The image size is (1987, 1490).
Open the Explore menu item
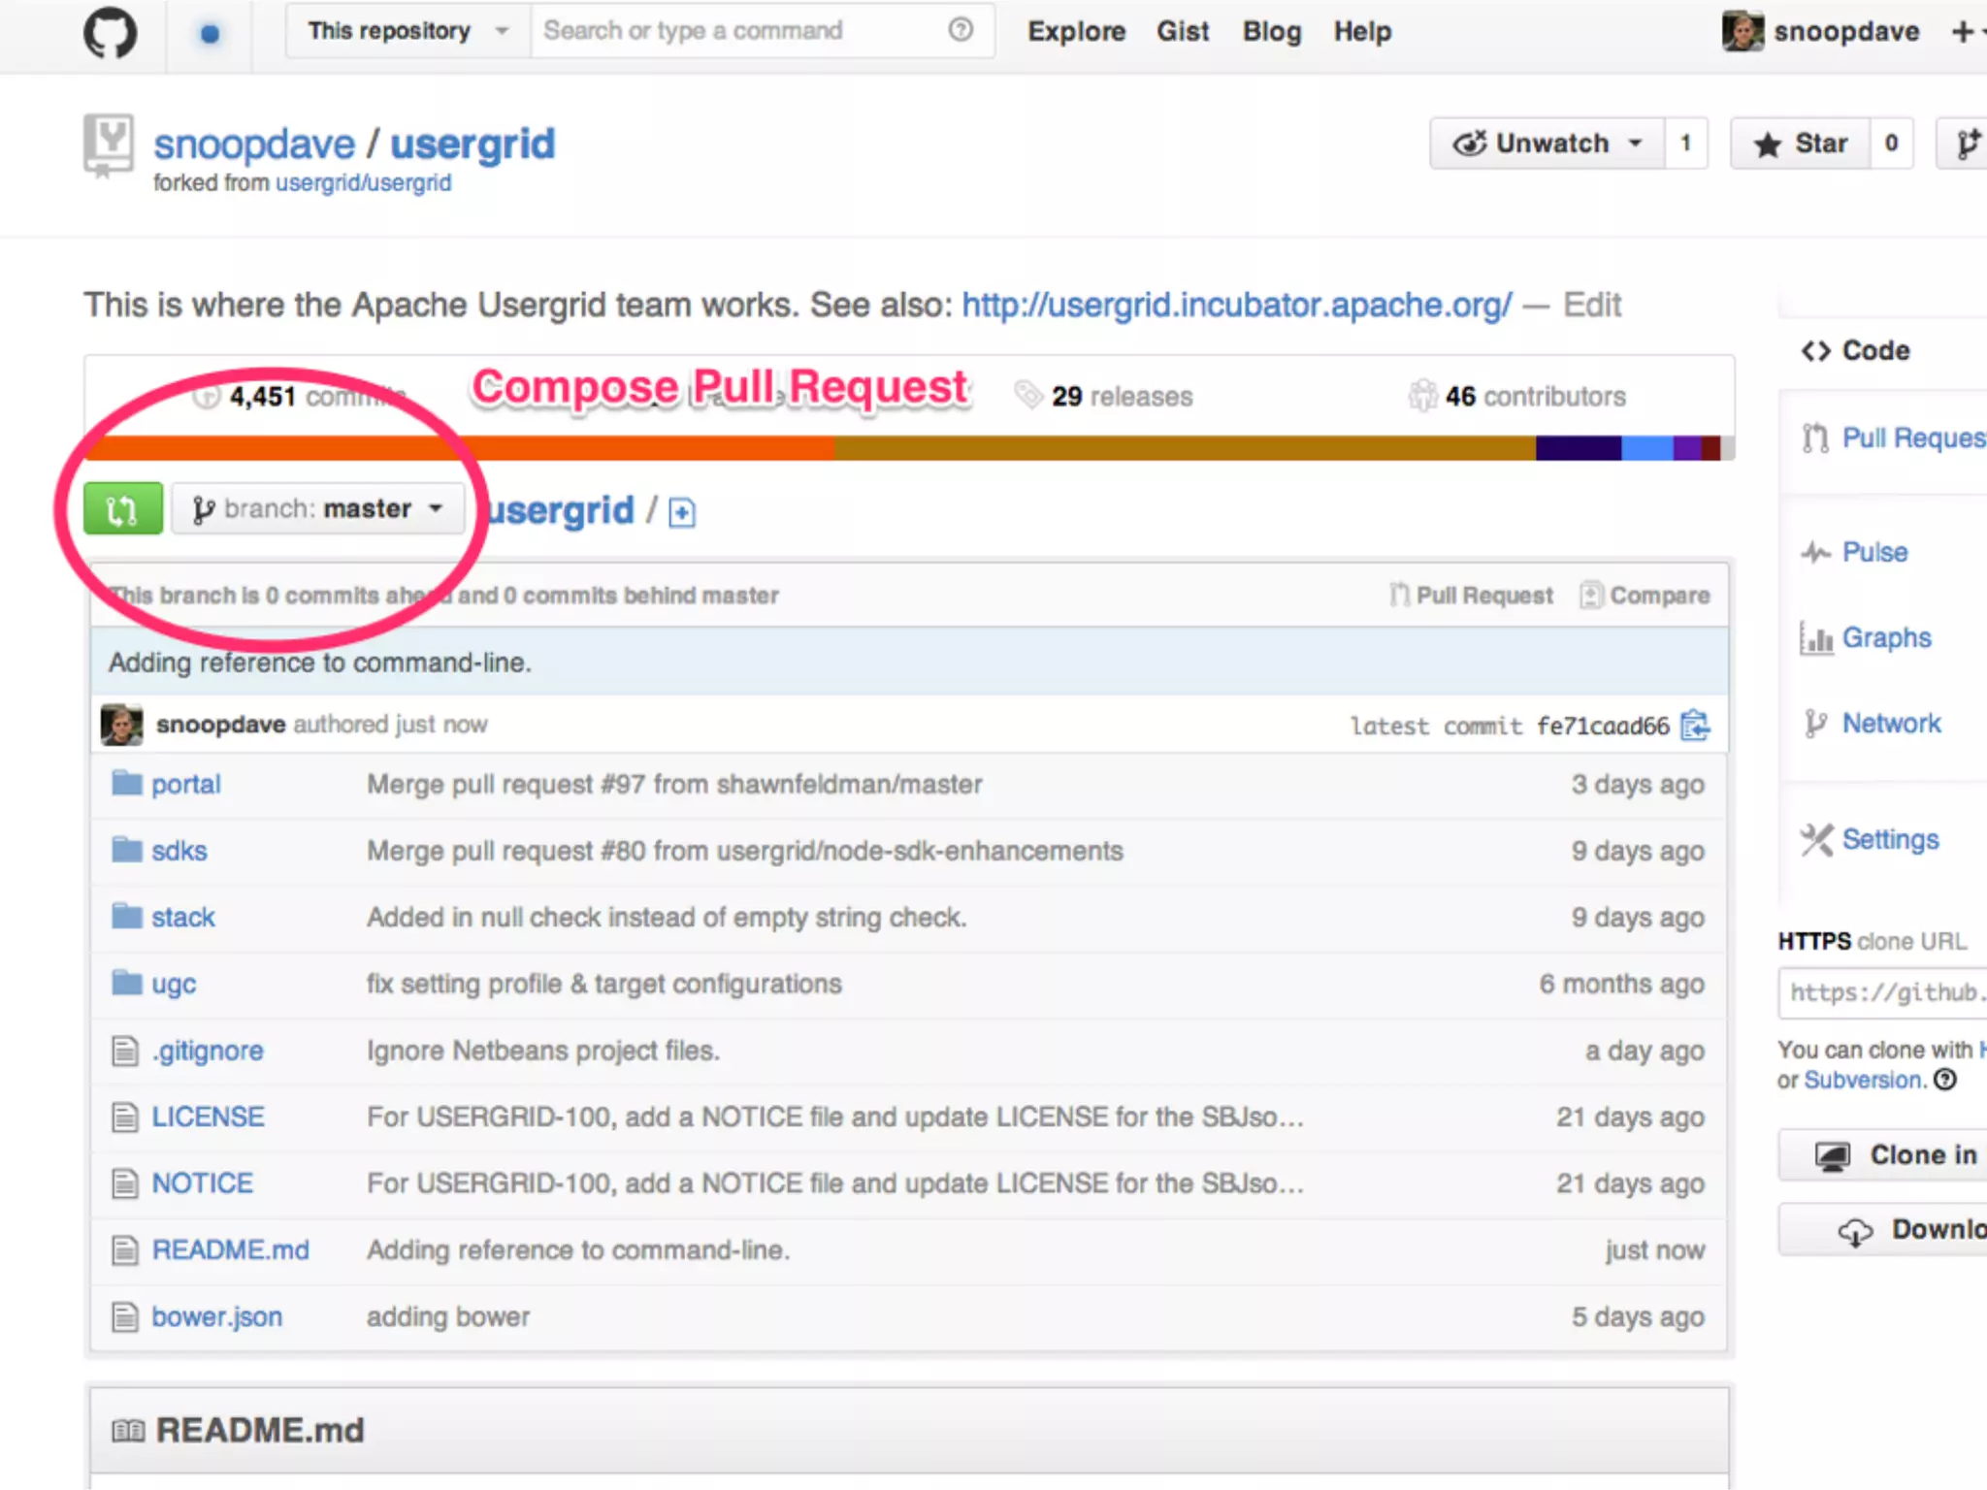pyautogui.click(x=1076, y=32)
